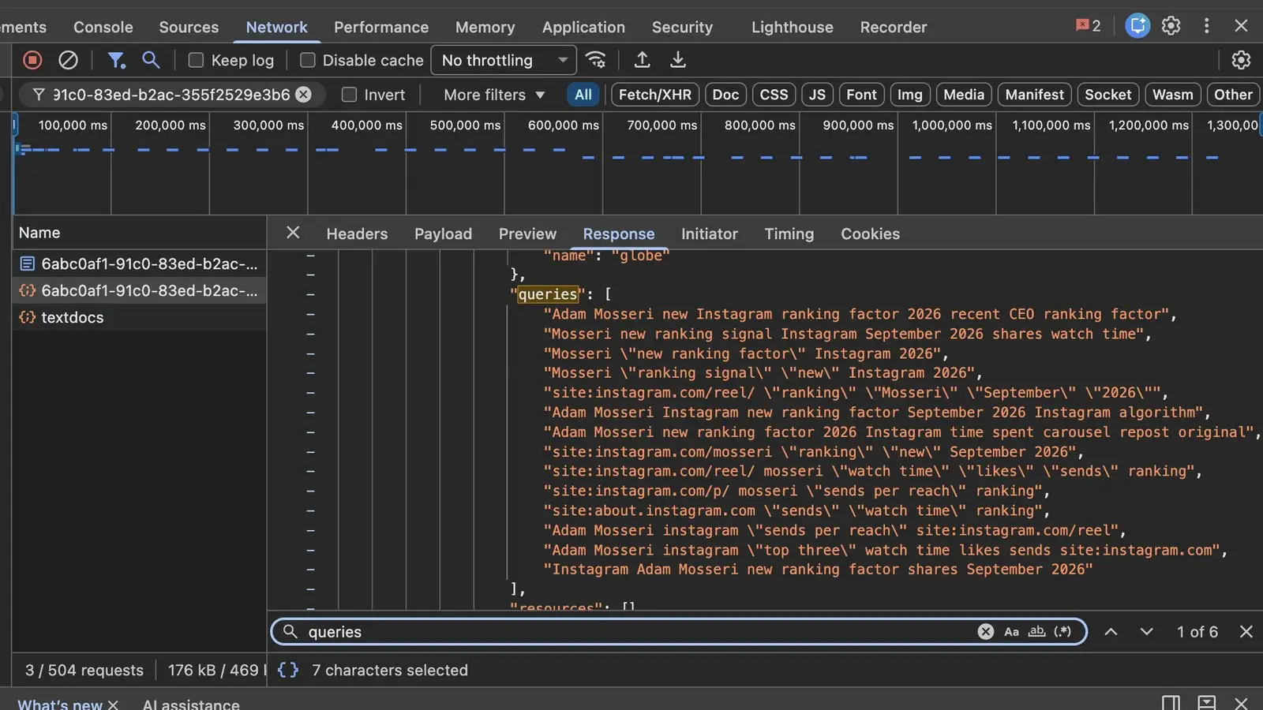Filter by Socket requests
This screenshot has width=1263, height=710.
[x=1107, y=95]
